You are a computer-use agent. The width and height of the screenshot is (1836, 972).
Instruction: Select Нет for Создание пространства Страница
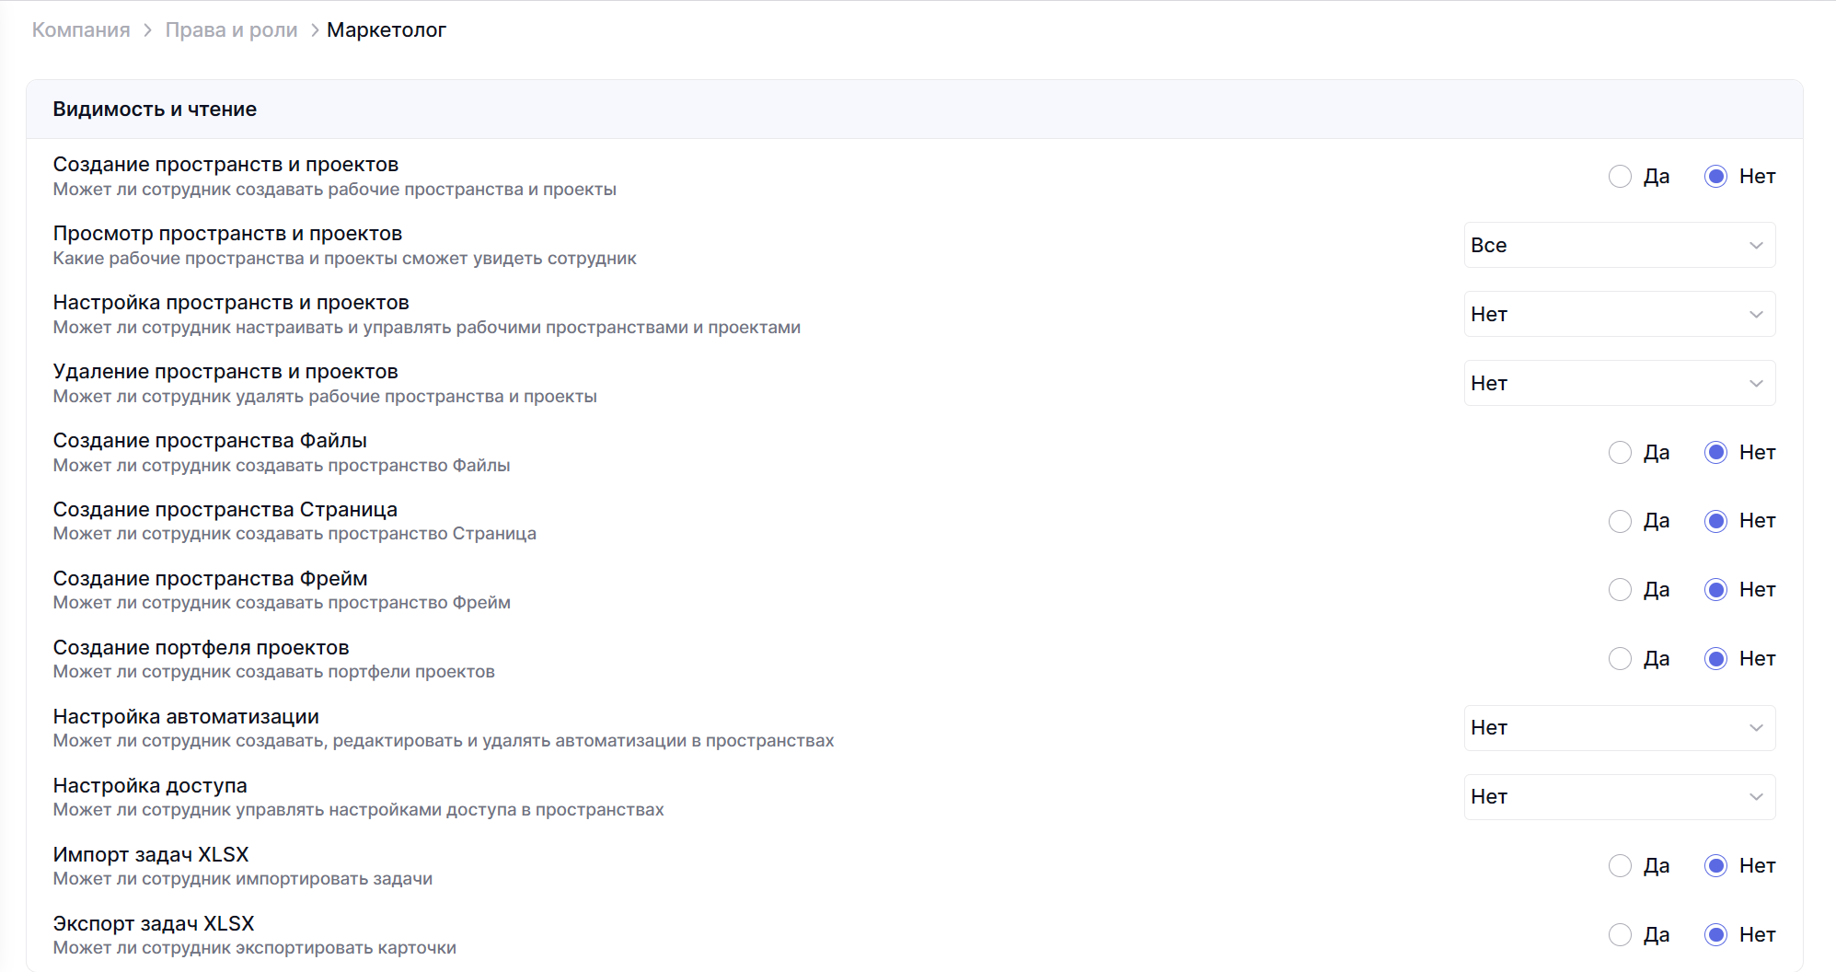coord(1715,521)
